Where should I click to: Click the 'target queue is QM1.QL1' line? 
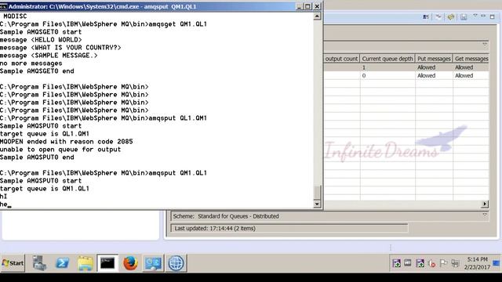click(x=45, y=188)
